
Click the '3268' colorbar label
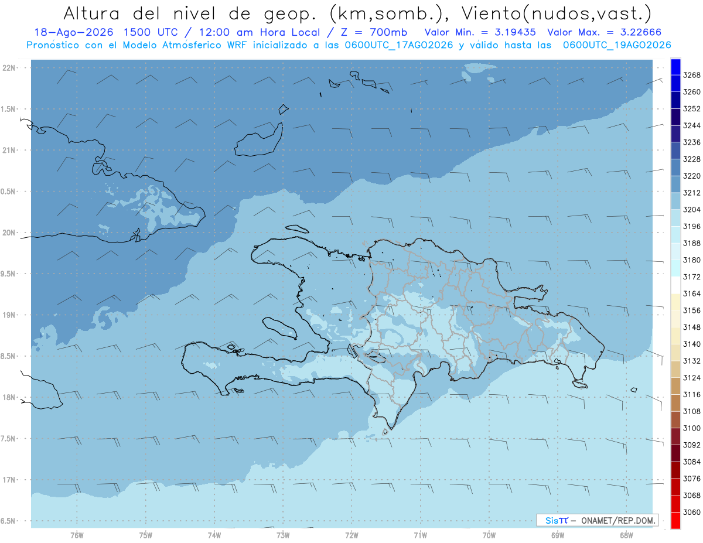click(692, 76)
